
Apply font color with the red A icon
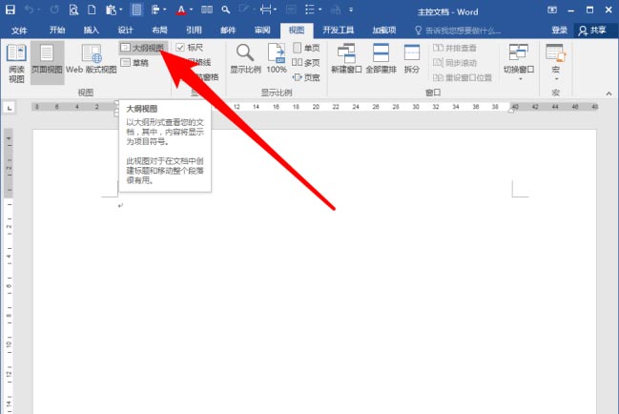point(181,10)
